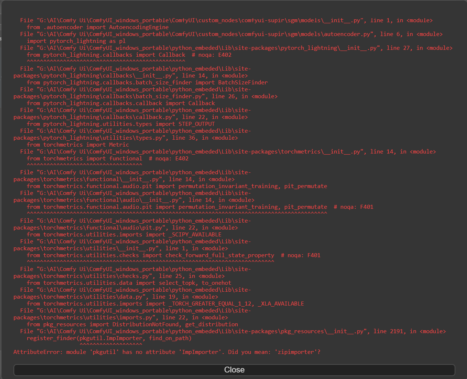Click the line importing BatchSizeFinder
Viewport: 467px width, 379px height.
147,83
